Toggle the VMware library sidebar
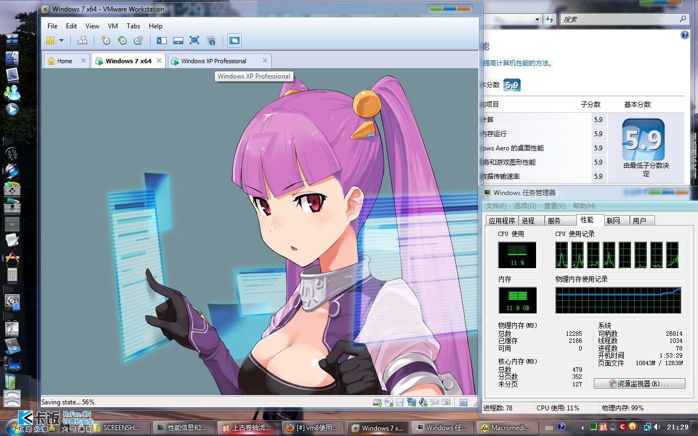Viewport: 698px width, 436px height. click(162, 40)
